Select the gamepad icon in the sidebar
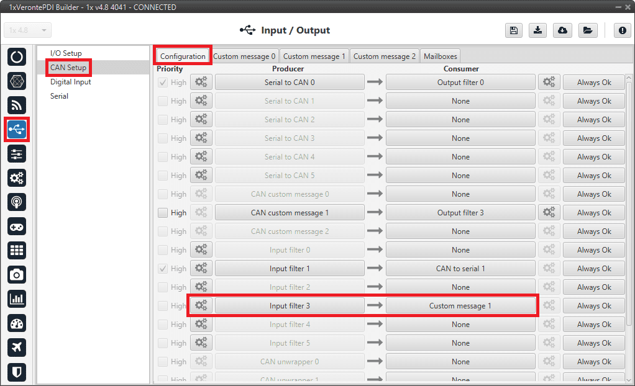The image size is (635, 386). pos(17,226)
